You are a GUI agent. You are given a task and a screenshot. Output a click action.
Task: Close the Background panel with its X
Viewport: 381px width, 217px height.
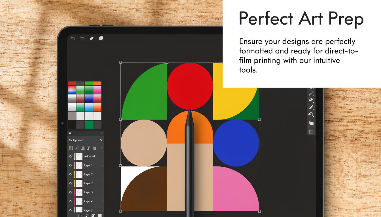101,140
